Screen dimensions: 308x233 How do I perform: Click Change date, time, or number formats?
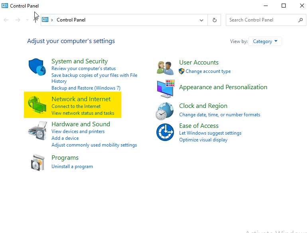(x=219, y=115)
